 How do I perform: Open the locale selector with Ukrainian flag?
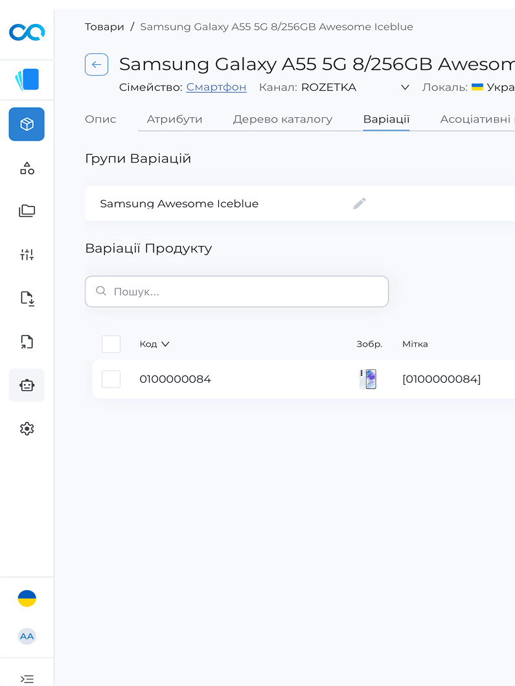(492, 87)
